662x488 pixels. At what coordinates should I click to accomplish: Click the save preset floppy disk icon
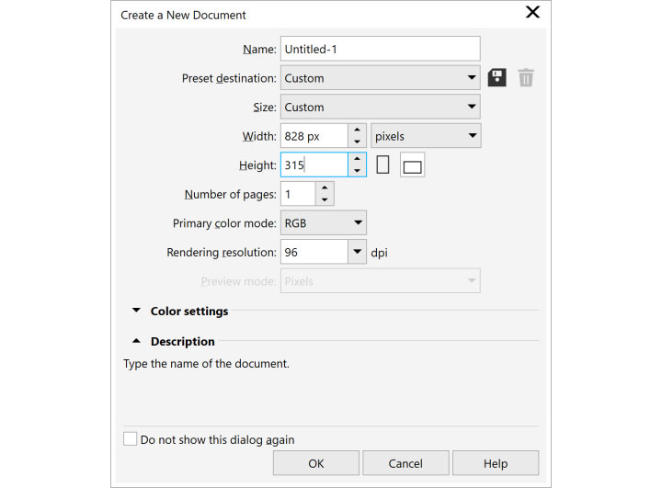coord(497,78)
